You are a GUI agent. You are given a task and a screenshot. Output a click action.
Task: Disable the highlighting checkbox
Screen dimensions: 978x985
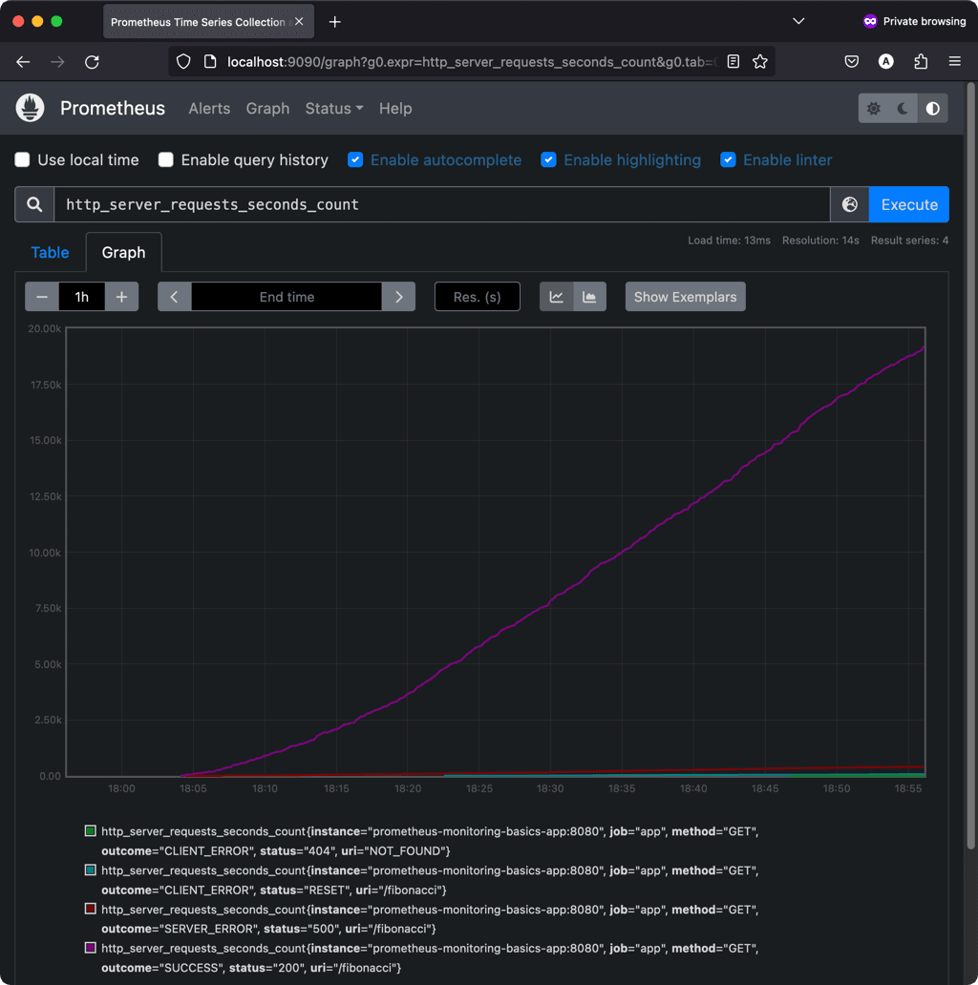549,159
